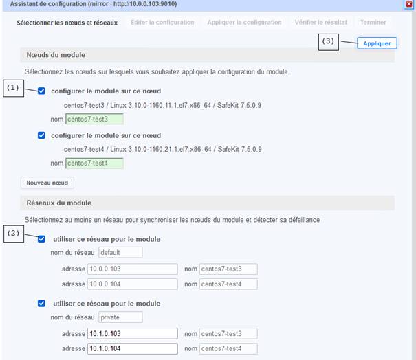The height and width of the screenshot is (360, 416).
Task: Select Sélectionner les nœuds et réseaux tab
Action: 67,23
